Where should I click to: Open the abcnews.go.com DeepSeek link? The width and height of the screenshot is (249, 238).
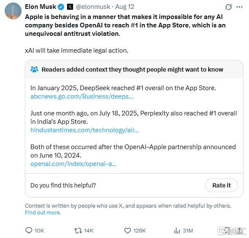(x=82, y=96)
